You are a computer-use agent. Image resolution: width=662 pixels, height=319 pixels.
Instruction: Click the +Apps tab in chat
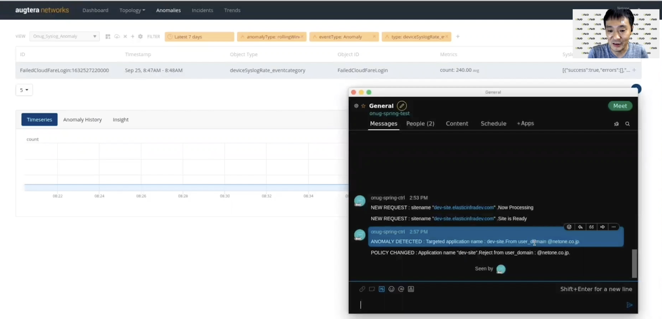tap(525, 123)
